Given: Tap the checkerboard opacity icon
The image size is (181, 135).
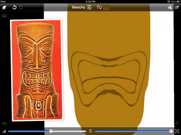Looking at the screenshot, I should [177, 131].
